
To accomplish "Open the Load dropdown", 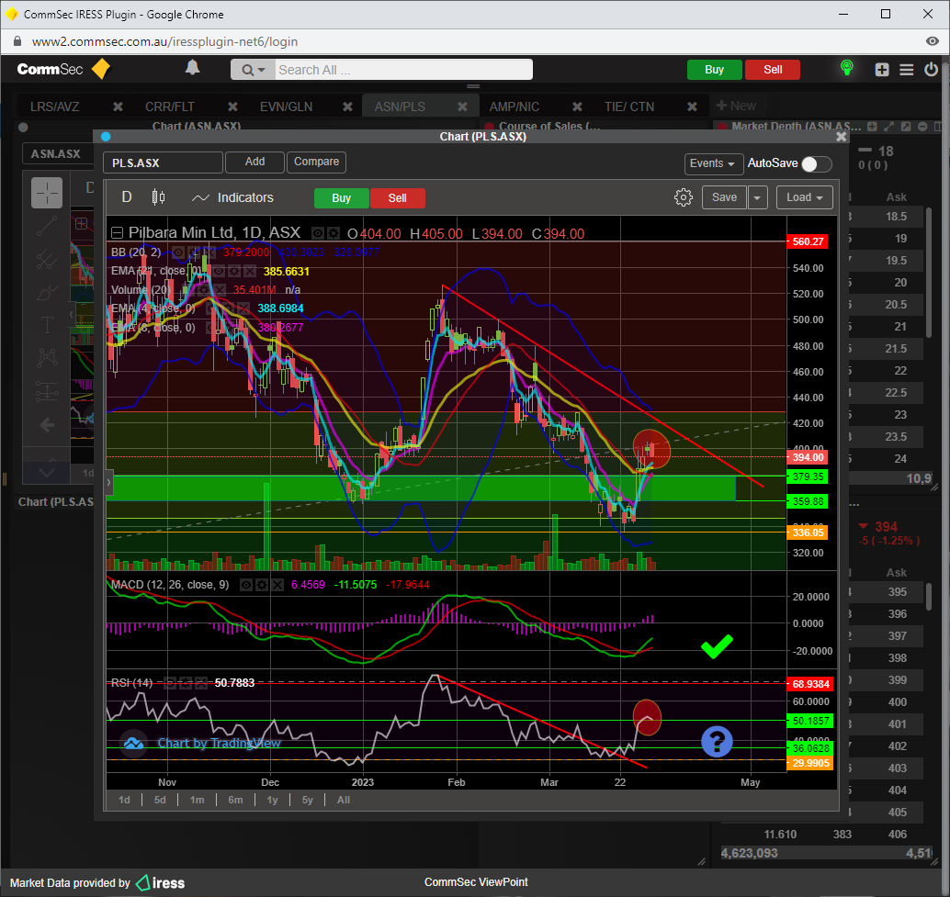I will 805,197.
